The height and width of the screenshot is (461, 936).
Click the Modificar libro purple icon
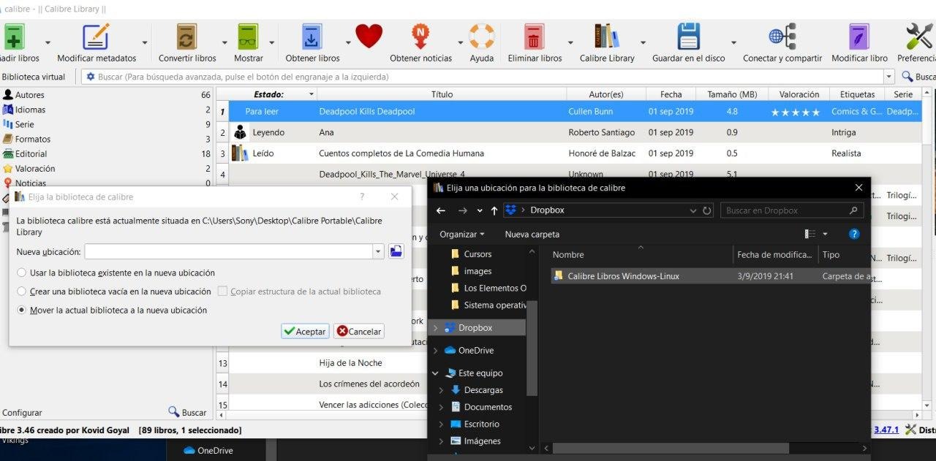(859, 37)
